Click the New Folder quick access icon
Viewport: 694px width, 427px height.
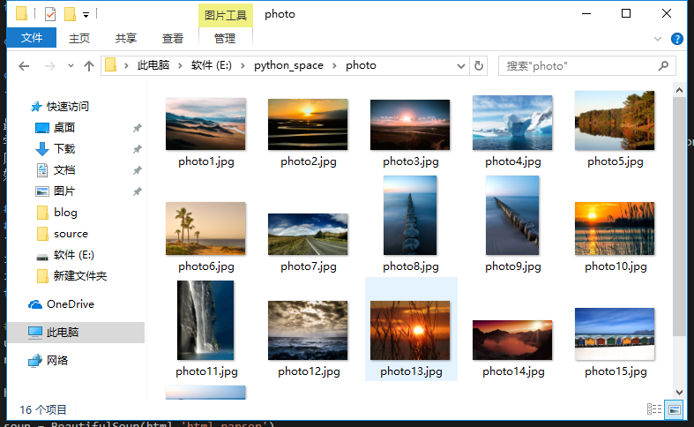[x=70, y=14]
